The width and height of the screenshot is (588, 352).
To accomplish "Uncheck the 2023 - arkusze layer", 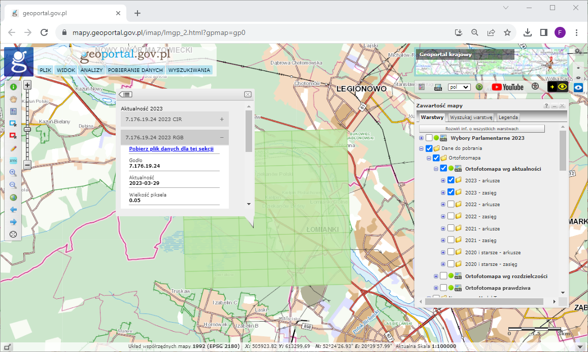I will 451,180.
